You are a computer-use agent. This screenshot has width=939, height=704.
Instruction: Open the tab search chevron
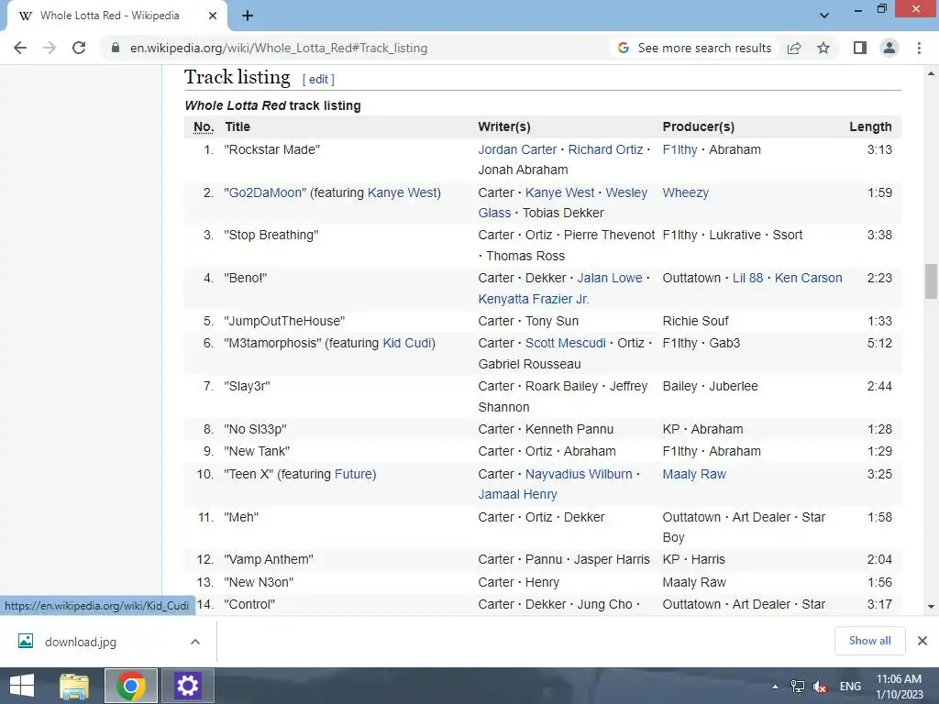click(x=824, y=16)
